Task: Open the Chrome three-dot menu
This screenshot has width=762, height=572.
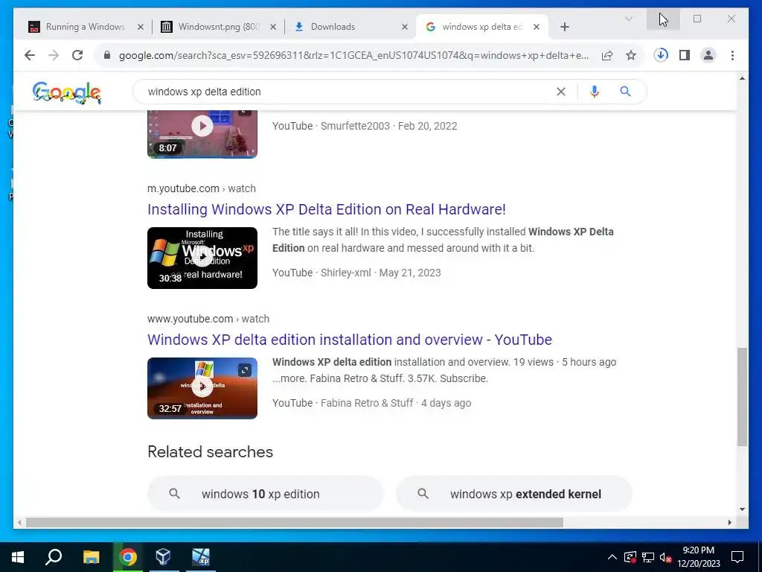Action: 732,55
